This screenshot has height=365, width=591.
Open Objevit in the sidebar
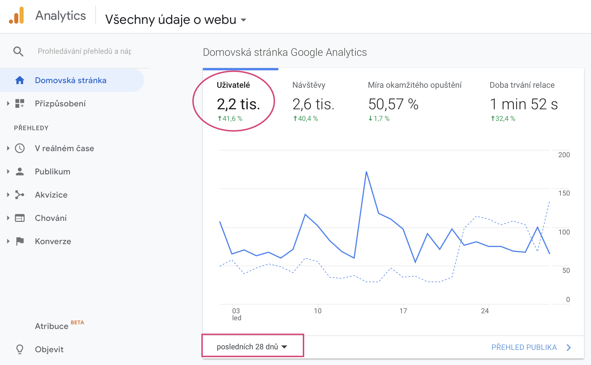click(49, 349)
